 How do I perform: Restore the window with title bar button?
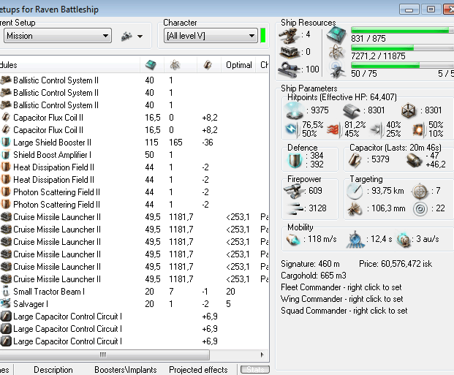coord(431,10)
